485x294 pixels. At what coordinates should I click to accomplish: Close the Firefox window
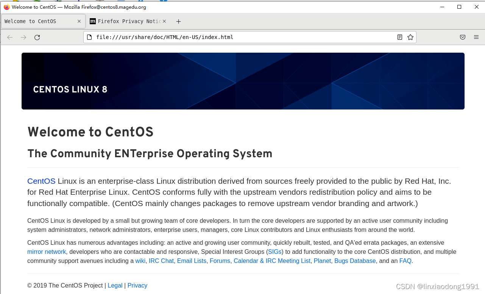point(477,7)
